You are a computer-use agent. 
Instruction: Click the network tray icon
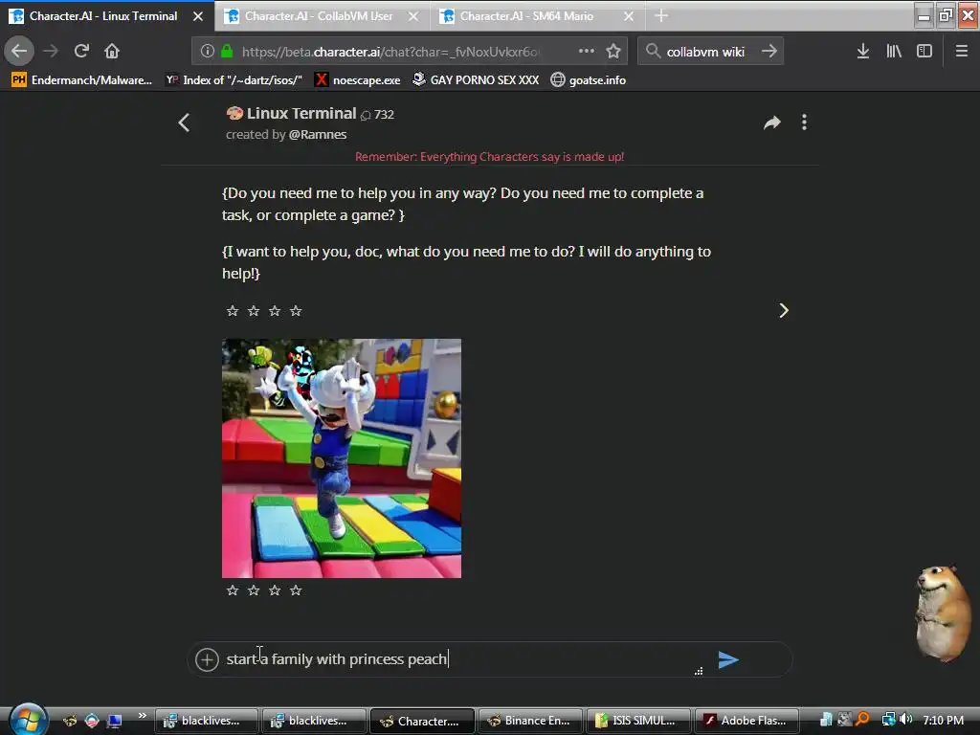[x=888, y=720]
